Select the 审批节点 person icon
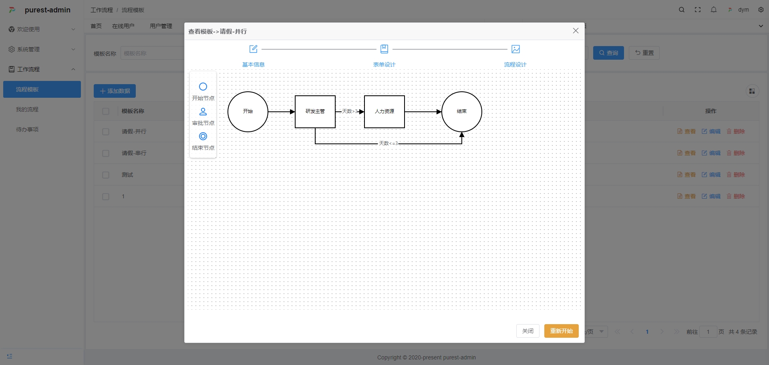This screenshot has height=365, width=769. click(x=203, y=111)
